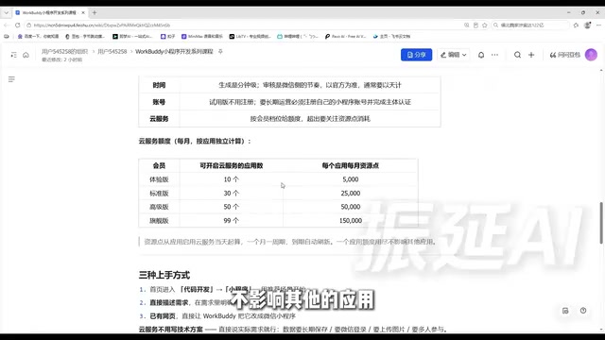This screenshot has height=340, width=605.
Task: Close the WorkBuddy browser tab
Action: (x=83, y=12)
